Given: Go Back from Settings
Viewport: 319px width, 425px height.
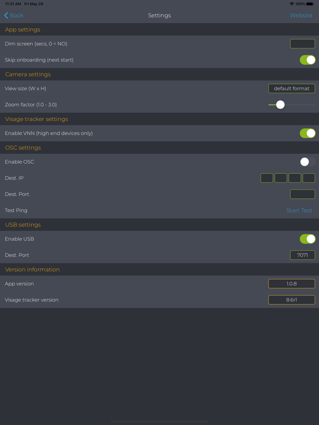Looking at the screenshot, I should coord(14,15).
